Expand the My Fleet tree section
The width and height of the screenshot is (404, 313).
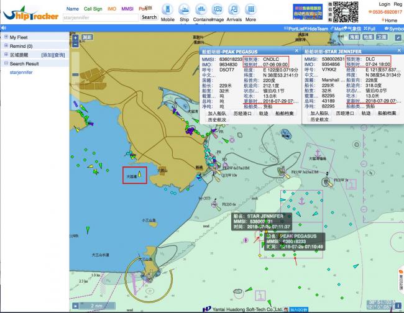[x=5, y=37]
